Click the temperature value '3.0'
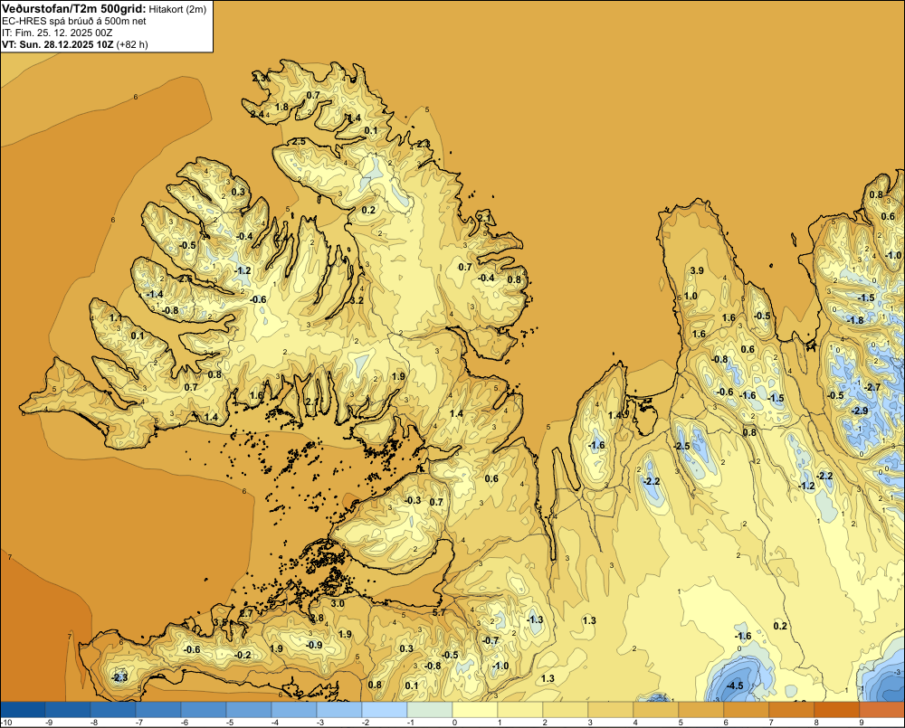 338,603
